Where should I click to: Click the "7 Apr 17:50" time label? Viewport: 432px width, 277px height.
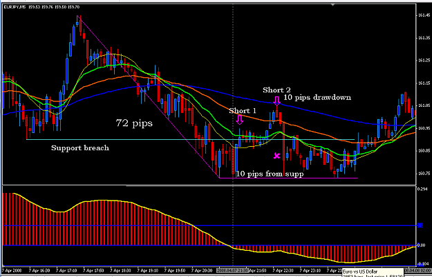click(94, 270)
